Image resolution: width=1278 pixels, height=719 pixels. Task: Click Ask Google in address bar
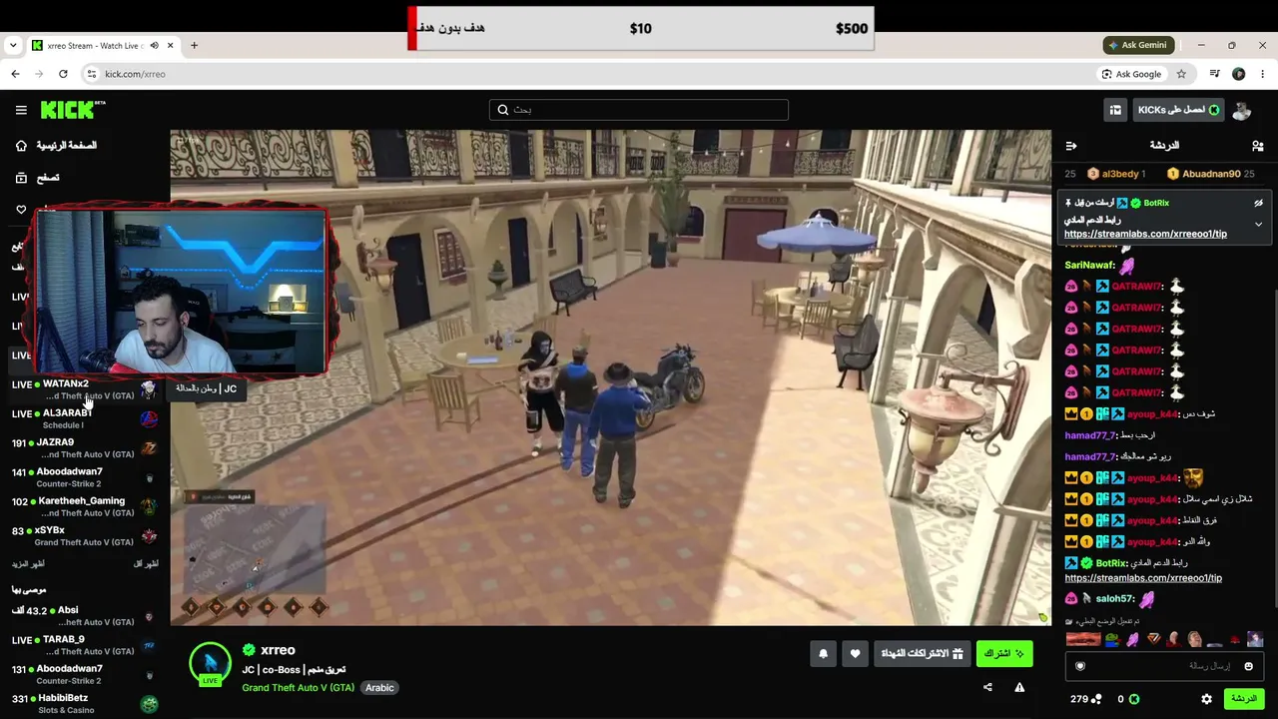tap(1131, 74)
